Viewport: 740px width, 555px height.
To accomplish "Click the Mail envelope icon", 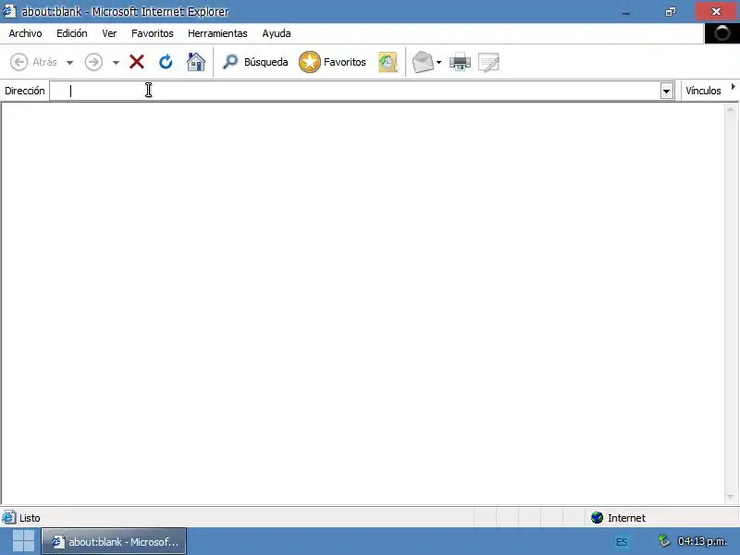I will pyautogui.click(x=423, y=62).
